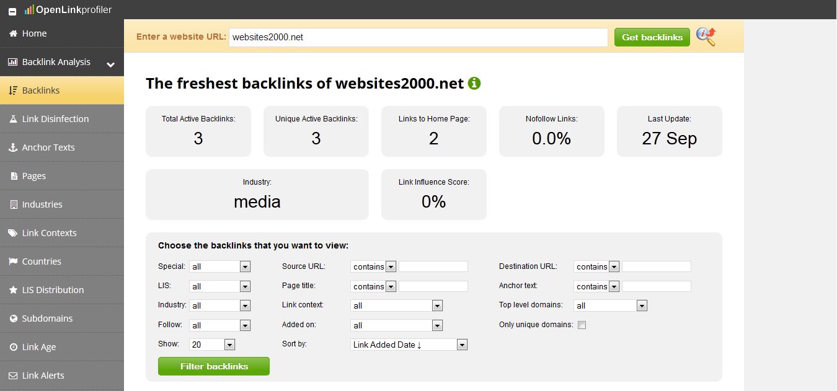Click the Industries building icon
Image resolution: width=837 pixels, height=391 pixels.
pos(14,204)
